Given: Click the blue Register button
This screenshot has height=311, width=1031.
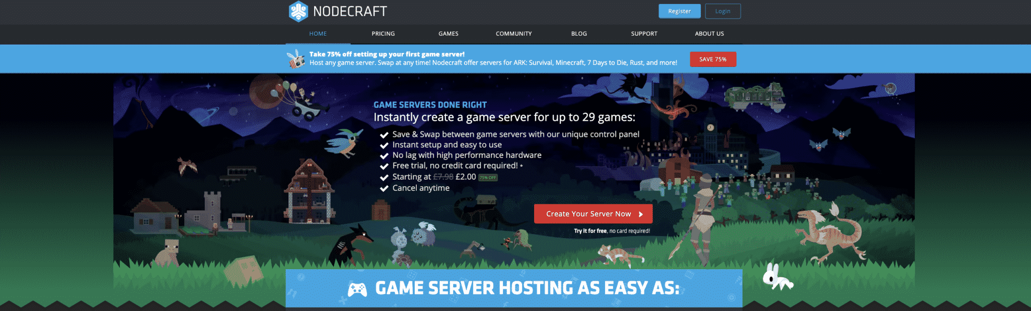Looking at the screenshot, I should (x=680, y=11).
